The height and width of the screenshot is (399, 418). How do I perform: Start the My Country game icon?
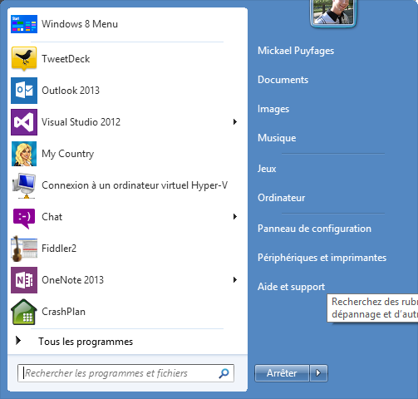tap(24, 154)
